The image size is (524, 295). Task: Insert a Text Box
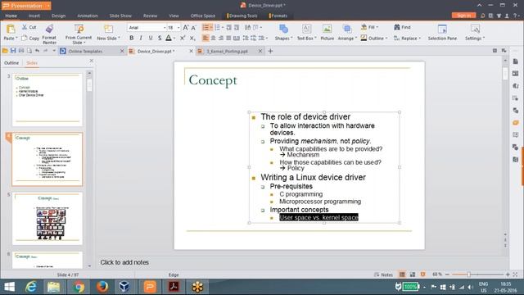(x=306, y=33)
